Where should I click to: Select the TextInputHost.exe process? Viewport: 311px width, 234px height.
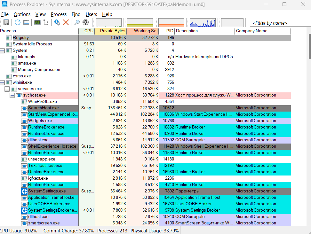coord(145,166)
